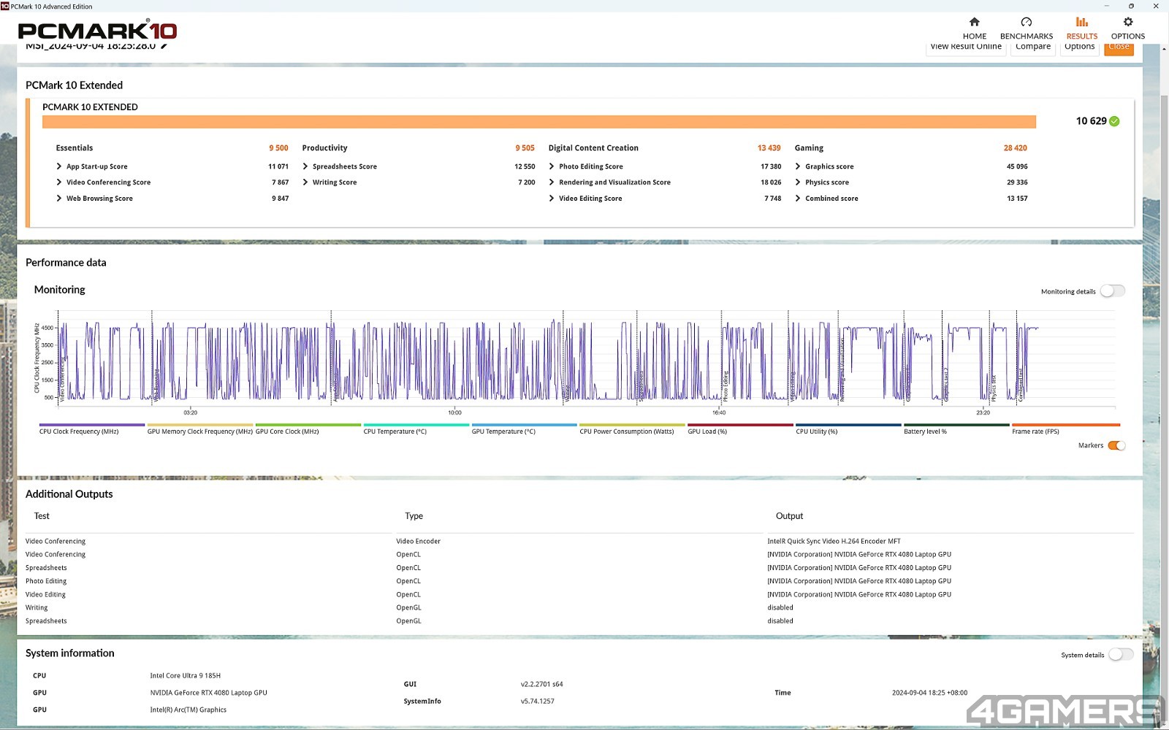Expand App Start-up Score
Screen dimensions: 1169x730
(59, 166)
